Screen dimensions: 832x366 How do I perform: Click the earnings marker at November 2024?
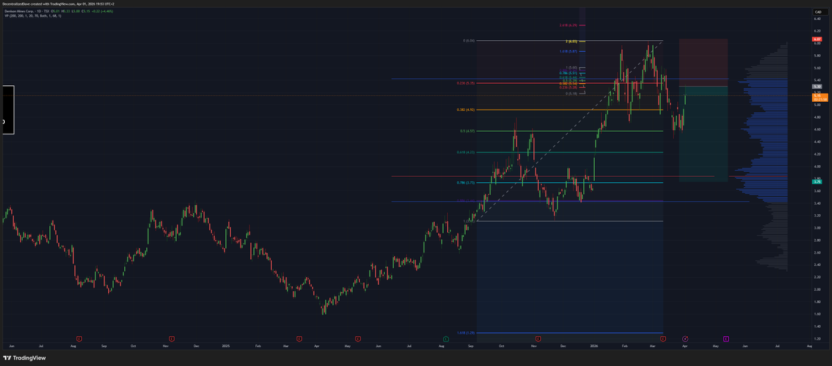[171, 338]
